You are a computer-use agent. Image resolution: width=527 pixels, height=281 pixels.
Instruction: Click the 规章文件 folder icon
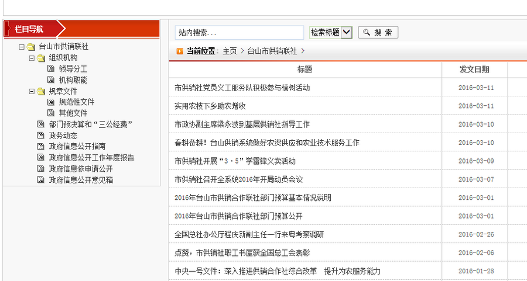(41, 91)
